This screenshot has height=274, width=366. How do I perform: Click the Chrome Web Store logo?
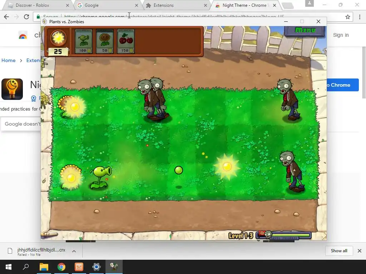(23, 35)
